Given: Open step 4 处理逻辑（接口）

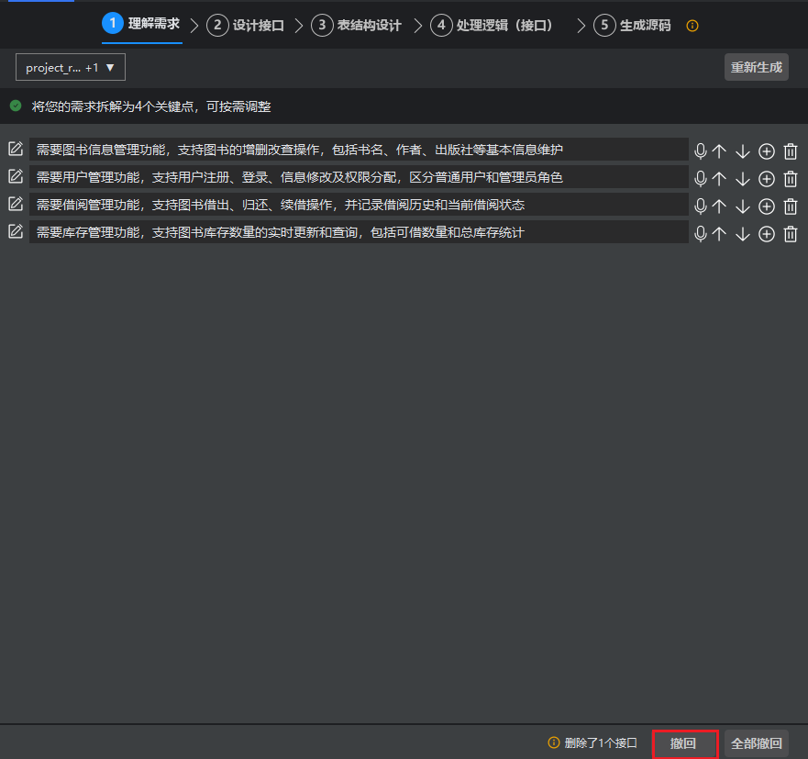Looking at the screenshot, I should point(494,26).
